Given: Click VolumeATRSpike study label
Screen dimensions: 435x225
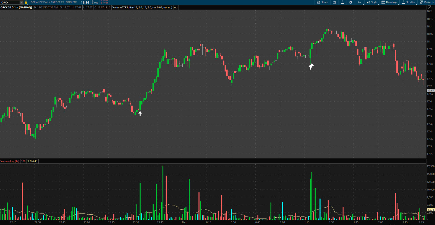Looking at the screenshot, I should click(x=142, y=7).
